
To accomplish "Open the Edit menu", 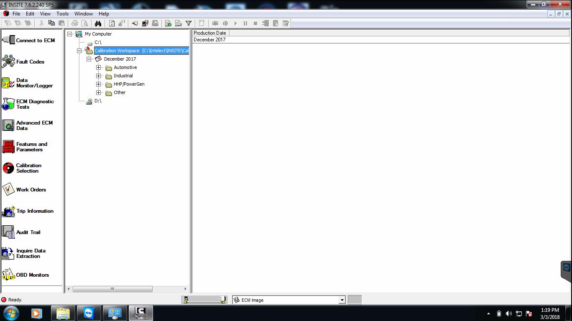I will tap(30, 14).
